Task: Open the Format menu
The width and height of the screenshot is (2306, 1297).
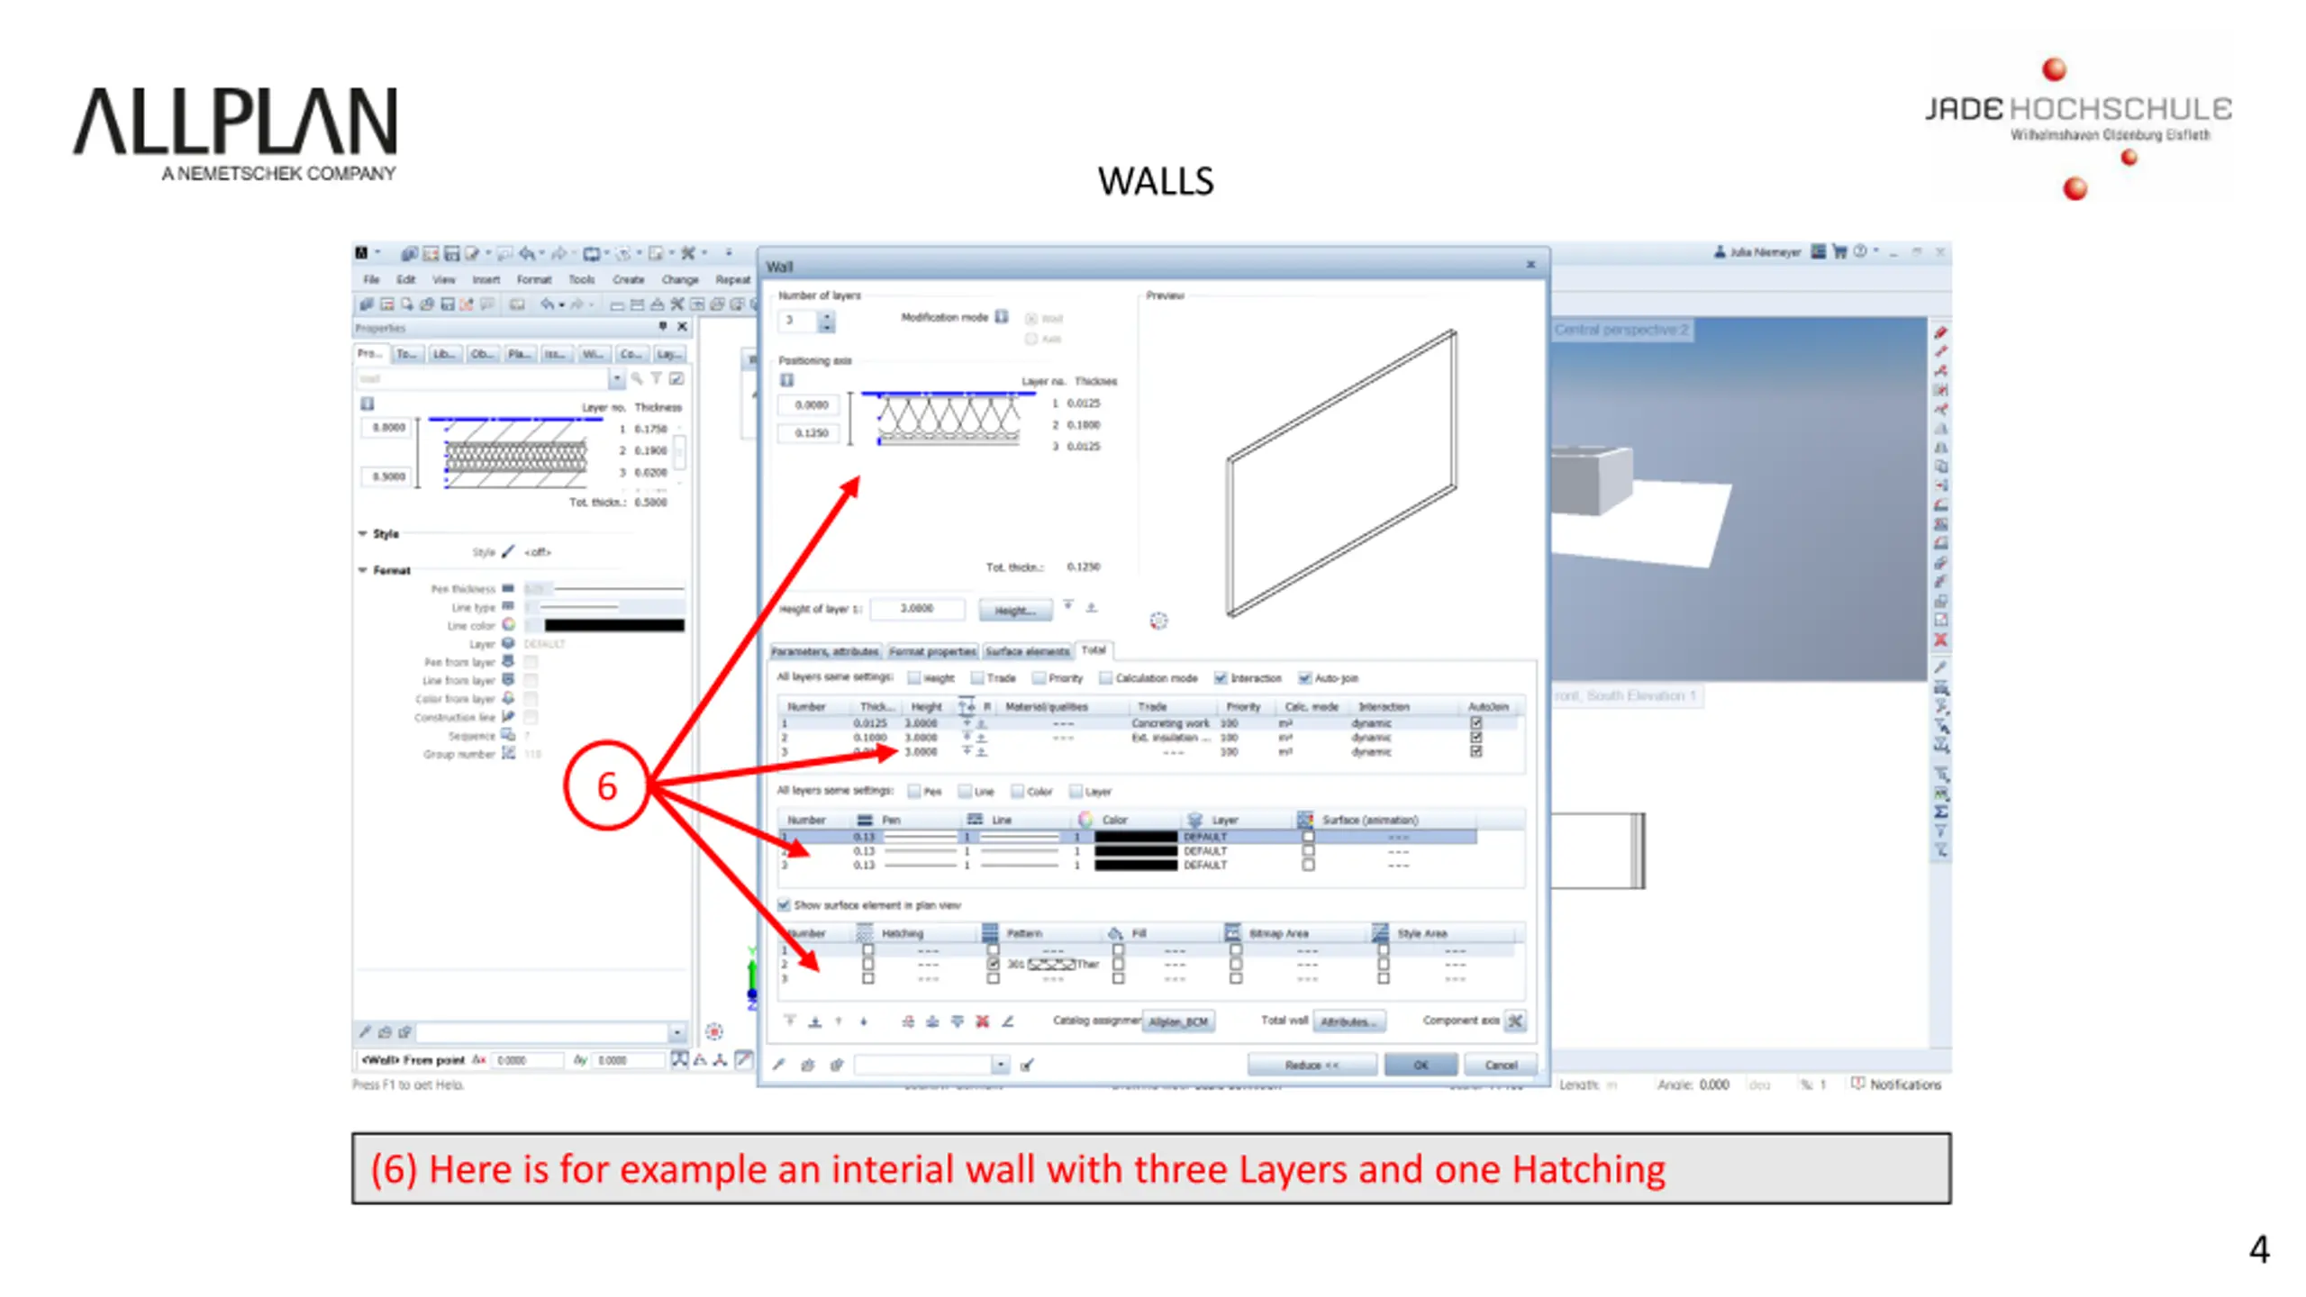Action: [x=533, y=279]
